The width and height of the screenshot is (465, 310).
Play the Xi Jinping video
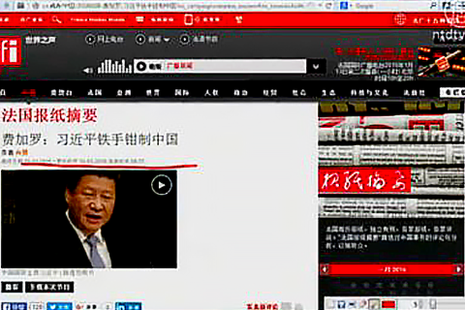point(160,185)
